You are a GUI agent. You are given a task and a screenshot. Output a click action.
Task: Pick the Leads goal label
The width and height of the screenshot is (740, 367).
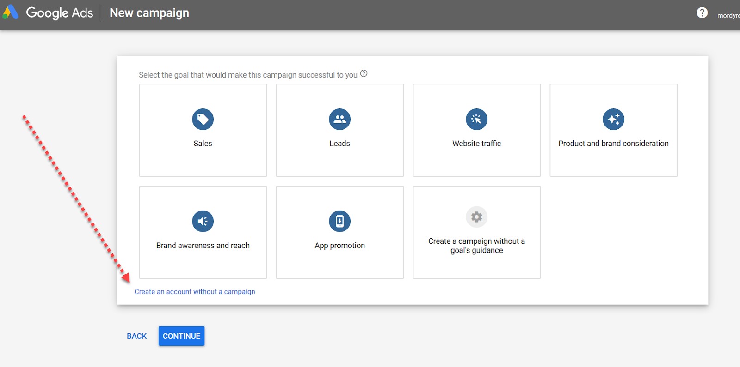pyautogui.click(x=339, y=144)
